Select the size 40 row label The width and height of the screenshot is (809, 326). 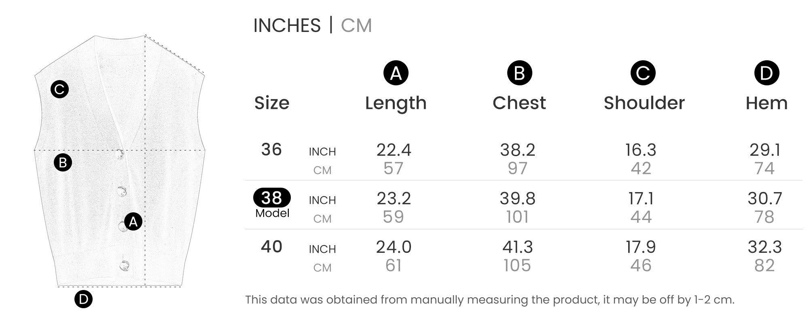coord(271,247)
